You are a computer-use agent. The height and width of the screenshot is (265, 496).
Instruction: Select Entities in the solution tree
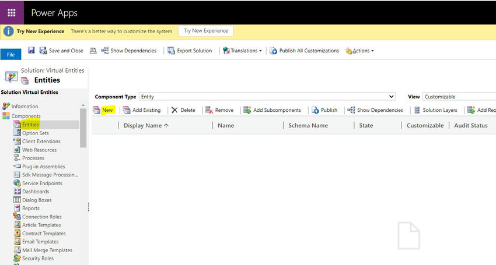(30, 125)
